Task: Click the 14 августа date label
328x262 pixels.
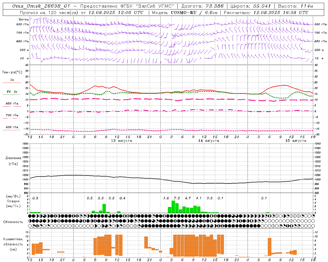Action: (x=209, y=140)
